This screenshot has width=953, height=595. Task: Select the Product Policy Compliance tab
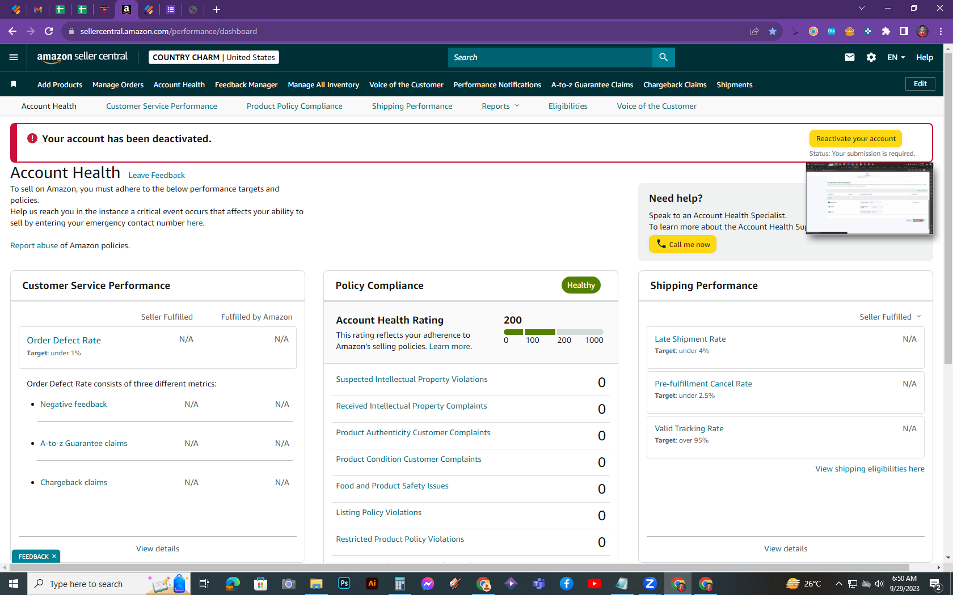click(294, 106)
